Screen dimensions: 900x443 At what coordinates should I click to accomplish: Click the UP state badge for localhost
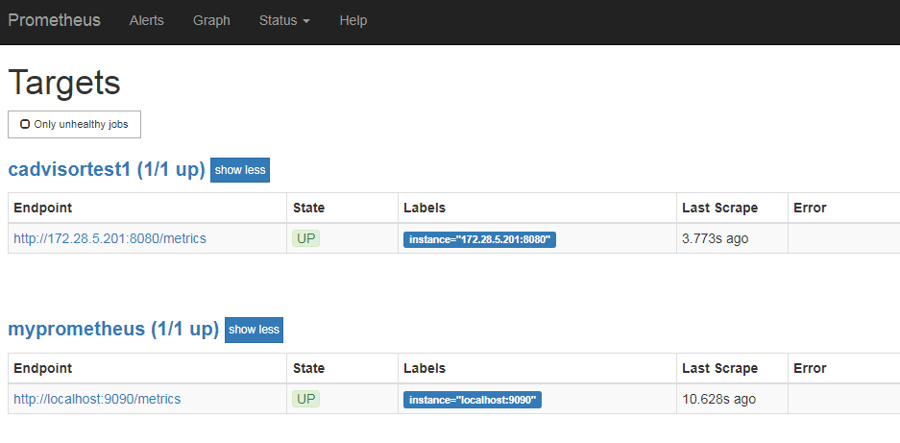point(306,399)
